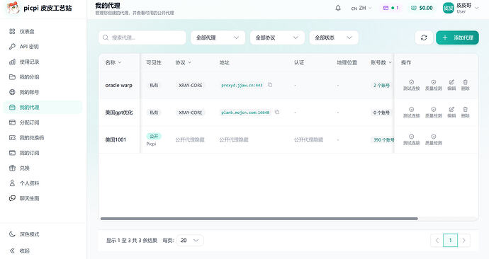Click the 0 个账号 badge
This screenshot has height=259, width=489.
pyautogui.click(x=382, y=113)
